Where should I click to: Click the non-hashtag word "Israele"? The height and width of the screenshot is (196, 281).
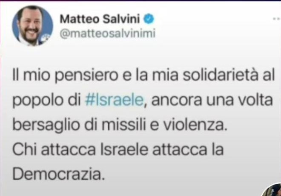(x=124, y=149)
